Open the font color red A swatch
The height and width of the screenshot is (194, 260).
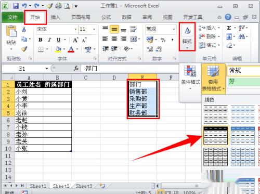71,49
